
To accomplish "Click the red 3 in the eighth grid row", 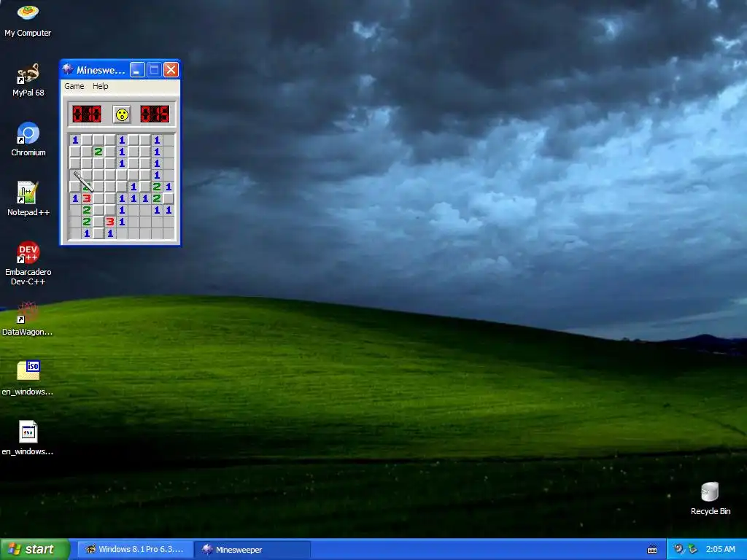I will point(110,222).
